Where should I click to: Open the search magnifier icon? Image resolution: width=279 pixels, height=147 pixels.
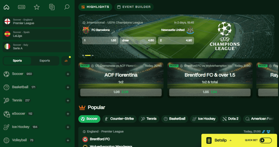click(x=67, y=7)
